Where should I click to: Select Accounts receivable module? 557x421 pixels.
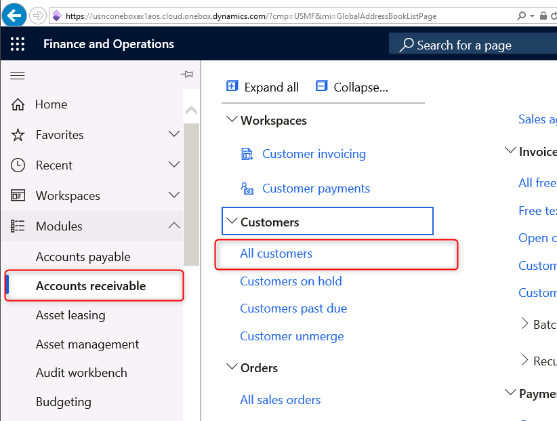pos(91,286)
